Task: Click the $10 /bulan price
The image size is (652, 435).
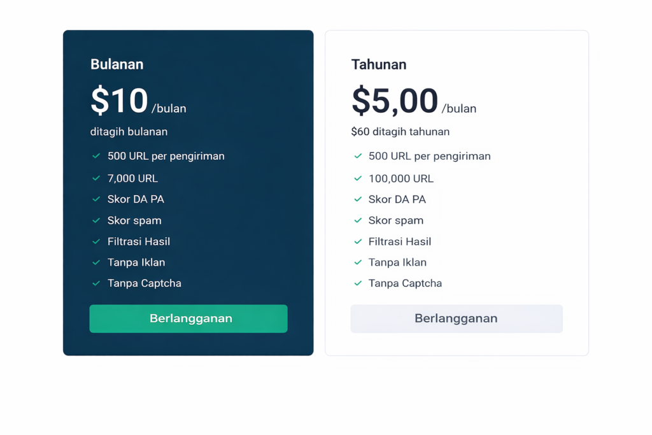Action: click(x=138, y=102)
